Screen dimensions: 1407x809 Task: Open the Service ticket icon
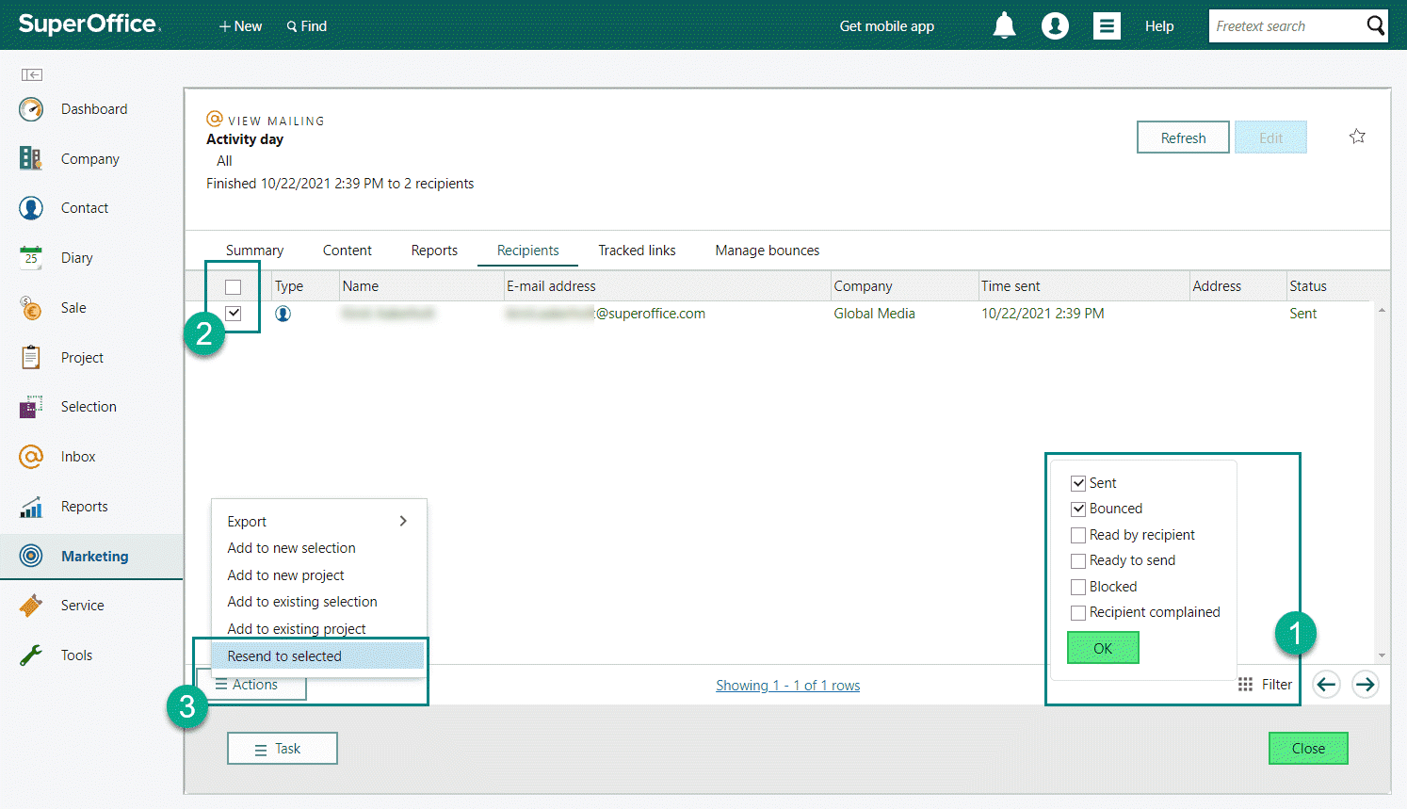(31, 606)
